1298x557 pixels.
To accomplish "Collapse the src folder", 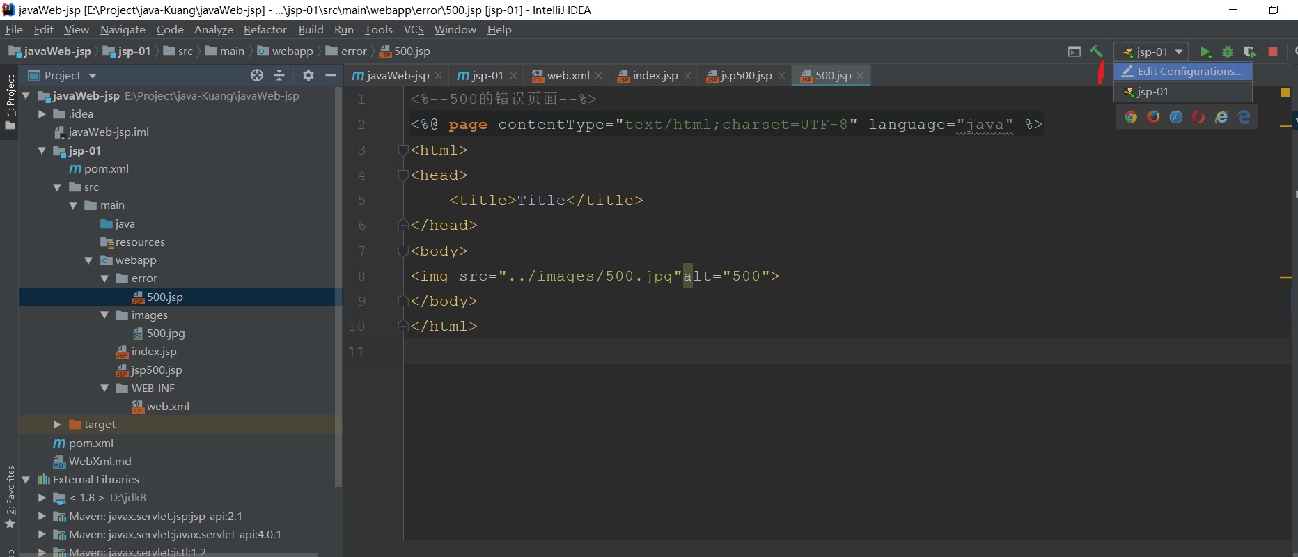I will coord(58,187).
